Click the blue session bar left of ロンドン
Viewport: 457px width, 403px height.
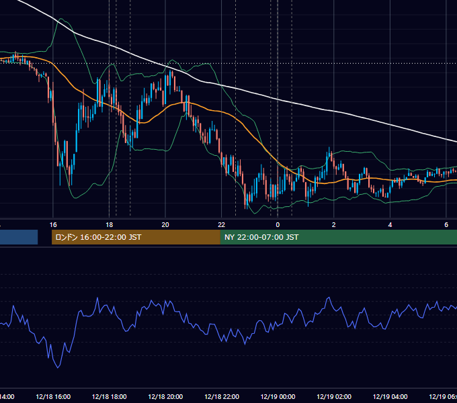click(19, 237)
